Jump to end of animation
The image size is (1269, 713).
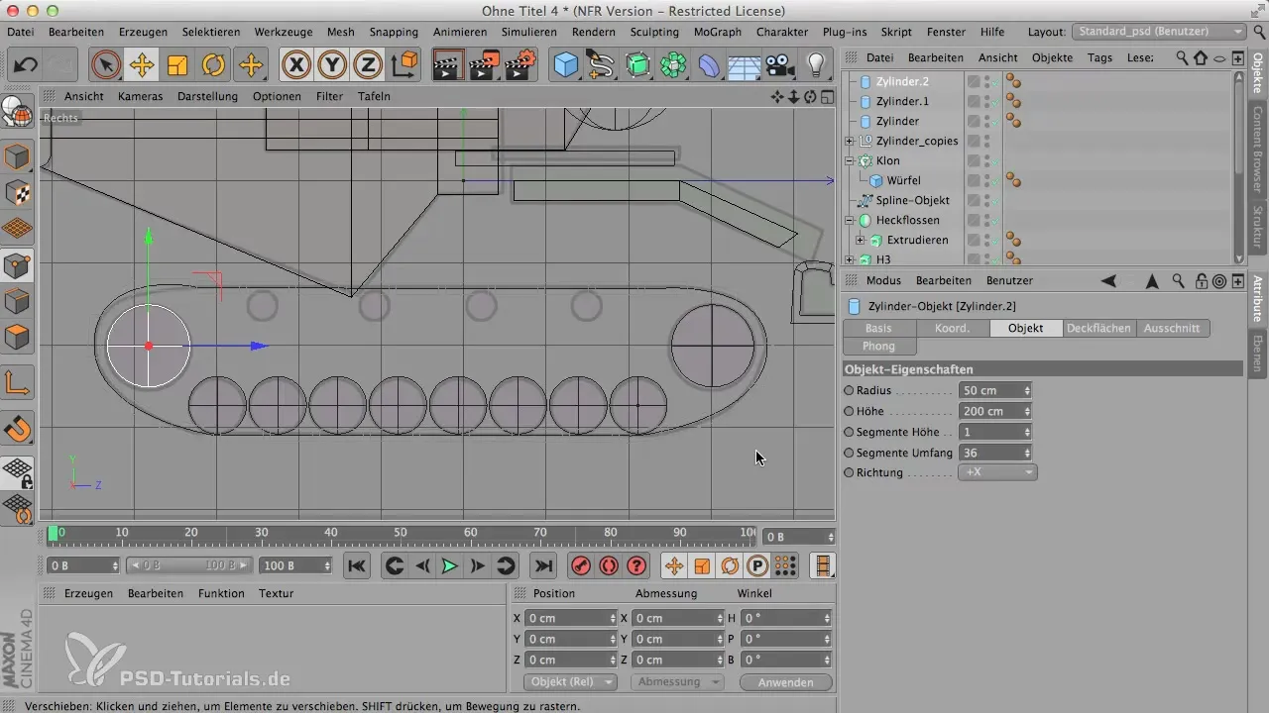coord(542,566)
